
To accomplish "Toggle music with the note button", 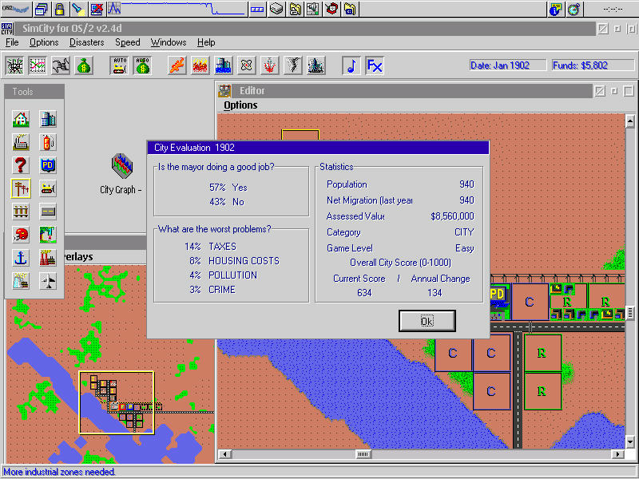I will 351,65.
